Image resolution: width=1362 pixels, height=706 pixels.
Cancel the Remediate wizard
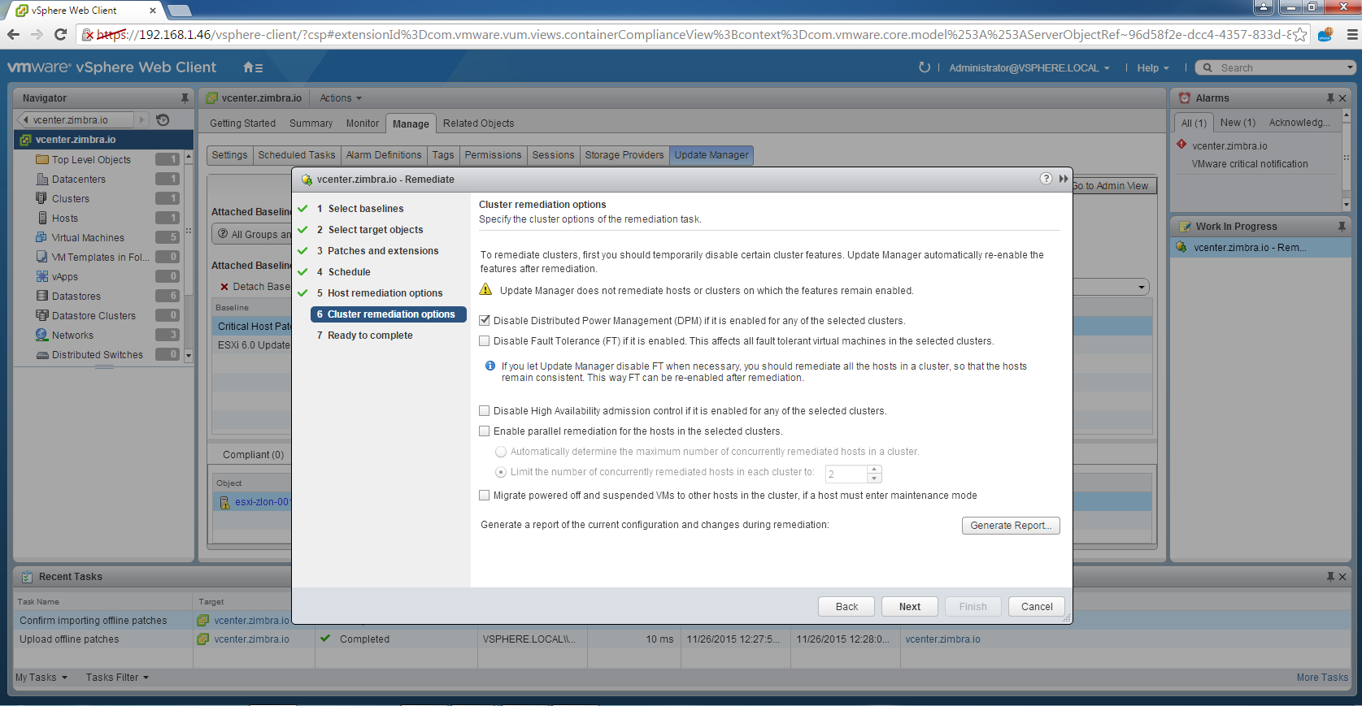click(1037, 607)
